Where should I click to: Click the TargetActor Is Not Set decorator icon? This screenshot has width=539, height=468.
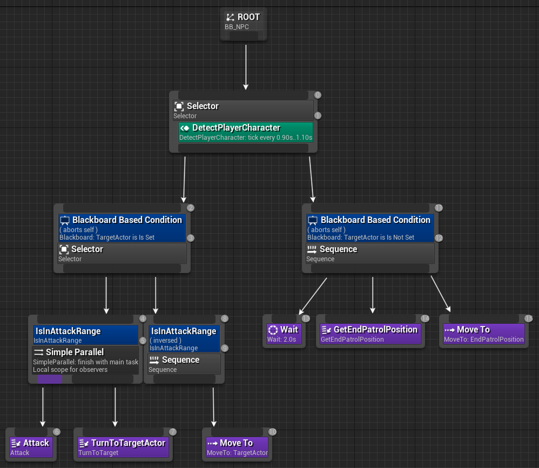click(313, 220)
